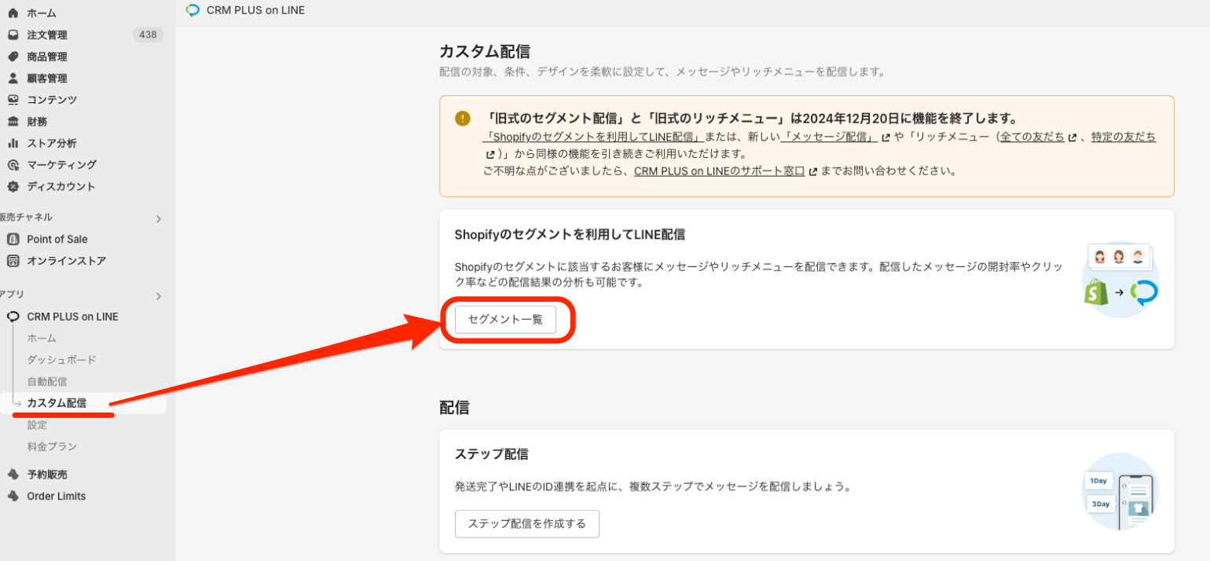Select ディスカウント in sidebar
Screen dimensions: 1210x561
(61, 186)
